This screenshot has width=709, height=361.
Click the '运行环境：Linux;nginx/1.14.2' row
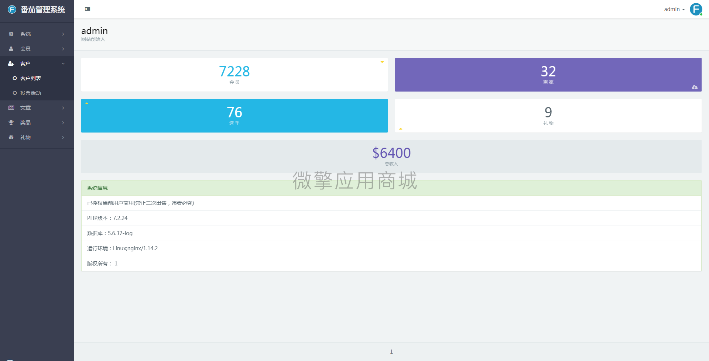(391, 248)
